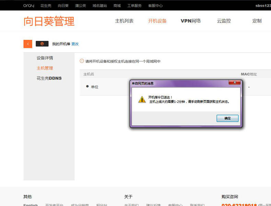Click 更改 to rename the device
The width and height of the screenshot is (271, 206).
coord(75,44)
